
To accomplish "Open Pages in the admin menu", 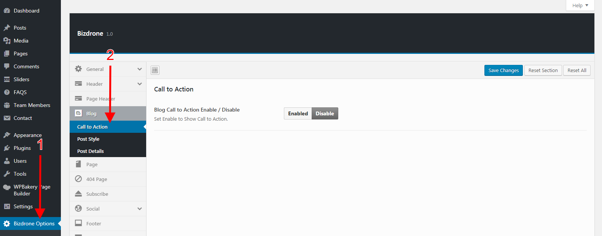I will tap(30, 53).
